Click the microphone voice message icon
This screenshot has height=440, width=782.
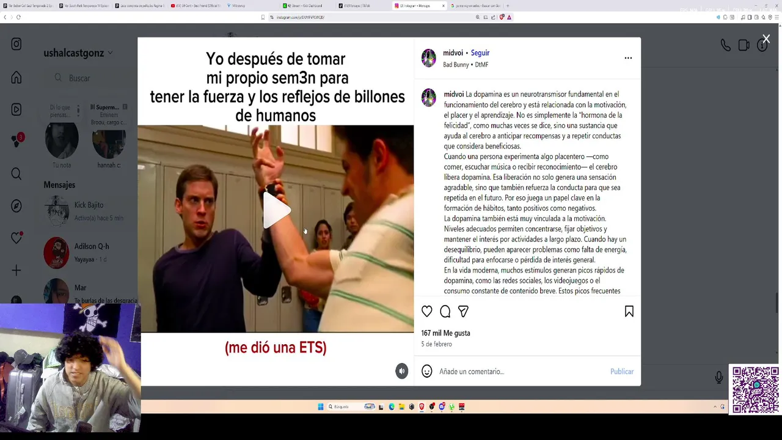coord(719,378)
